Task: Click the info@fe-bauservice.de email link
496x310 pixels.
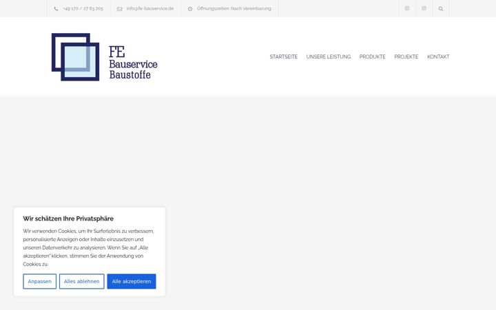Action: pos(150,8)
